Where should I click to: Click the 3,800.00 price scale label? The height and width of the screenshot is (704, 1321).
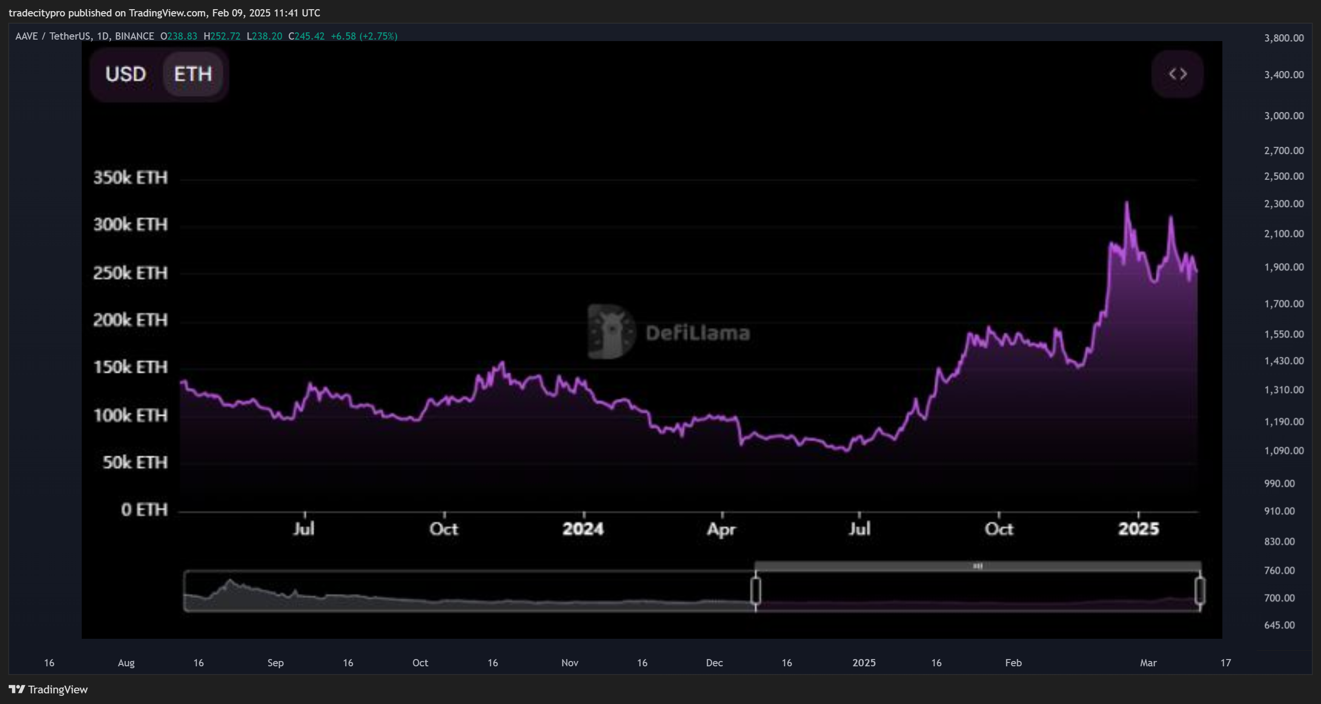[1284, 38]
